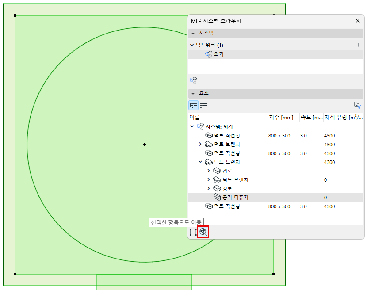Collapse the 시스템: 외기 tree node
The width and height of the screenshot is (367, 290).
192,126
